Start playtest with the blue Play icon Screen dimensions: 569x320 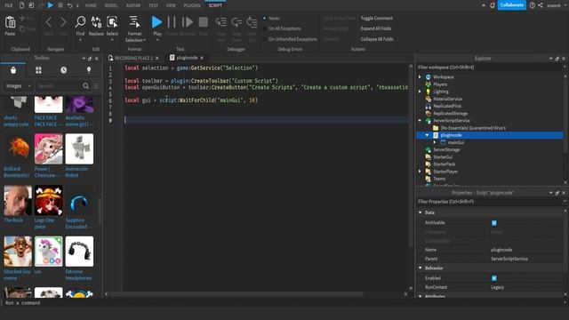tap(156, 22)
